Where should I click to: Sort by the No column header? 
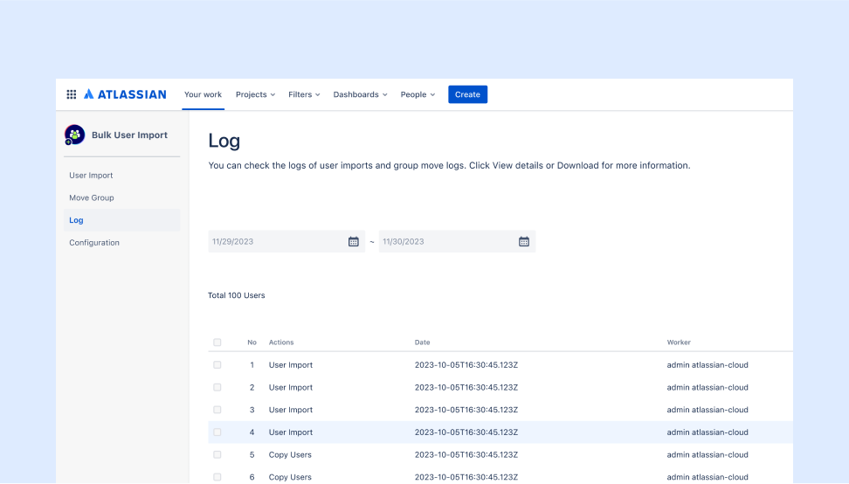pyautogui.click(x=252, y=342)
